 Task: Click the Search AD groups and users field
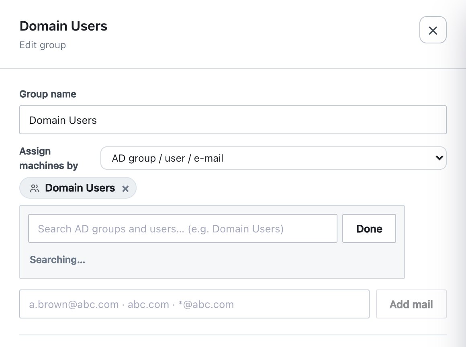pyautogui.click(x=183, y=228)
